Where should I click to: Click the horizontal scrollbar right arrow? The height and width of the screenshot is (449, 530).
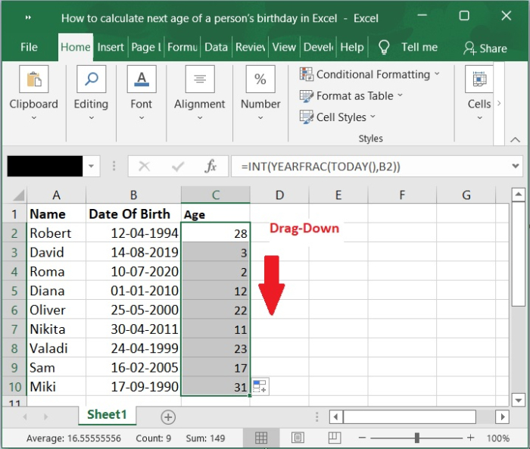pyautogui.click(x=503, y=417)
